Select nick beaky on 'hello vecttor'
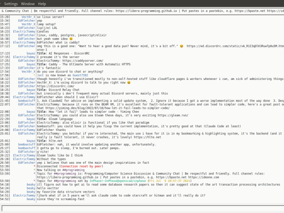Image resolution: width=284 pixels, height=213 pixels. click(x=31, y=188)
